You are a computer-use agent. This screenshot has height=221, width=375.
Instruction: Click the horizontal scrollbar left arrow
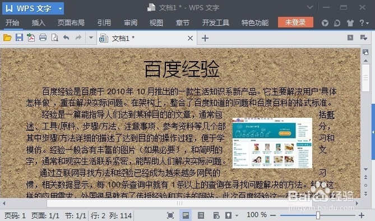(x=4, y=203)
